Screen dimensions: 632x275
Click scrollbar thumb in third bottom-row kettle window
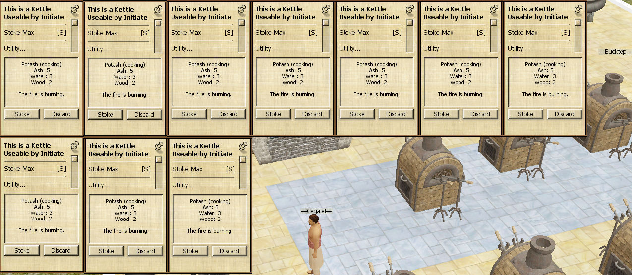coord(243,159)
